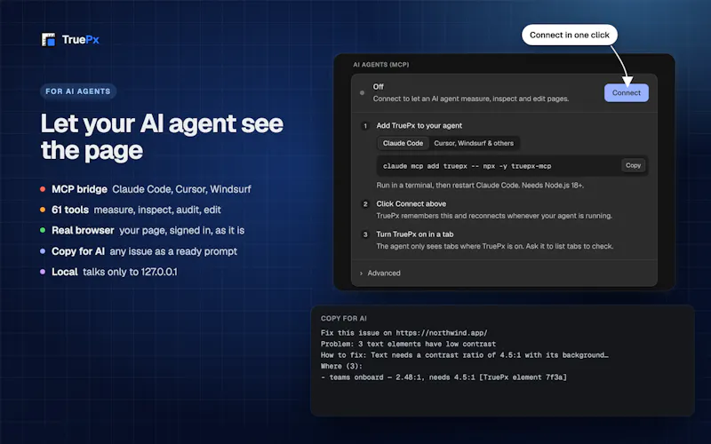Expand the Advanced section

pos(380,274)
